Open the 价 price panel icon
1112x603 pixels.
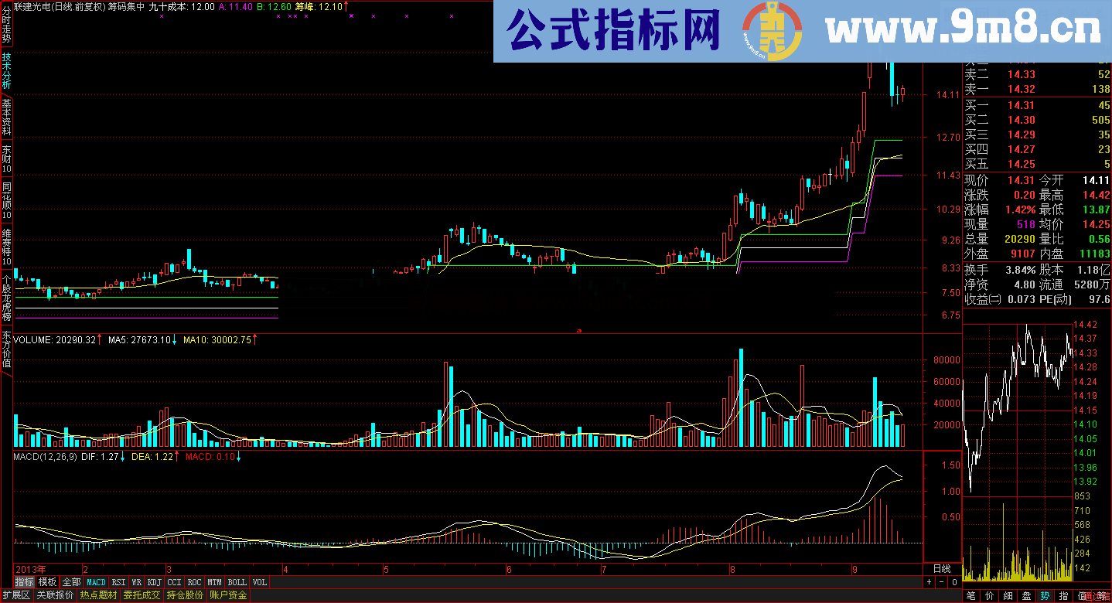pyautogui.click(x=989, y=595)
